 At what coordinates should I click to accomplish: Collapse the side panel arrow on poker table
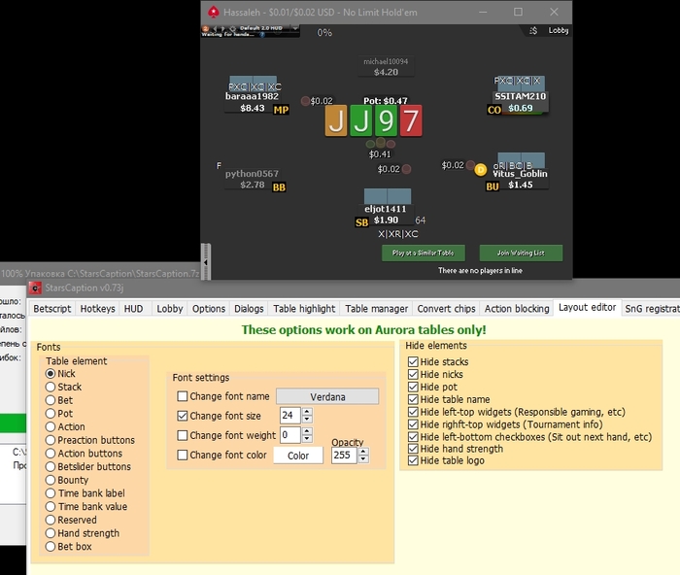(206, 262)
